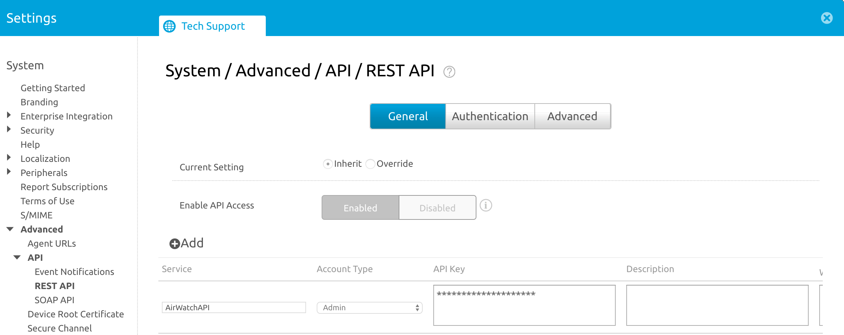The width and height of the screenshot is (844, 335).
Task: Click the plus icon to add an API key
Action: pos(175,244)
